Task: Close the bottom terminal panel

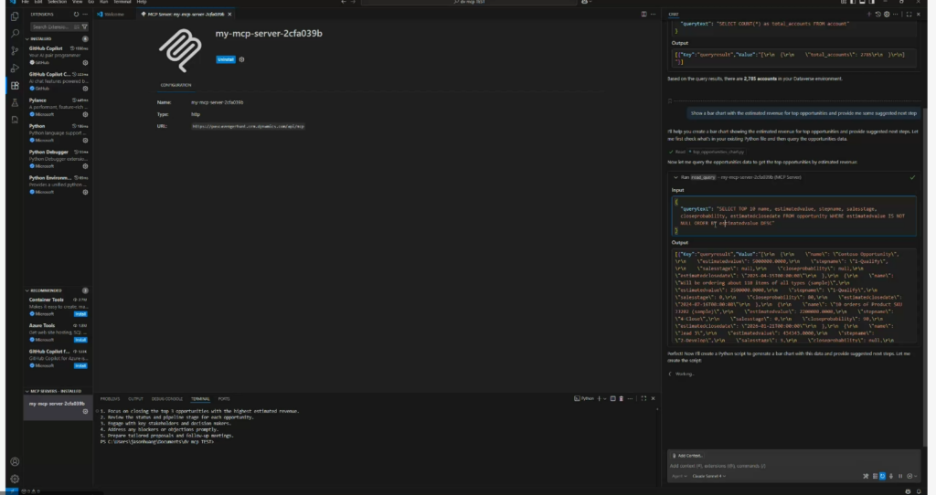Action: pyautogui.click(x=653, y=398)
